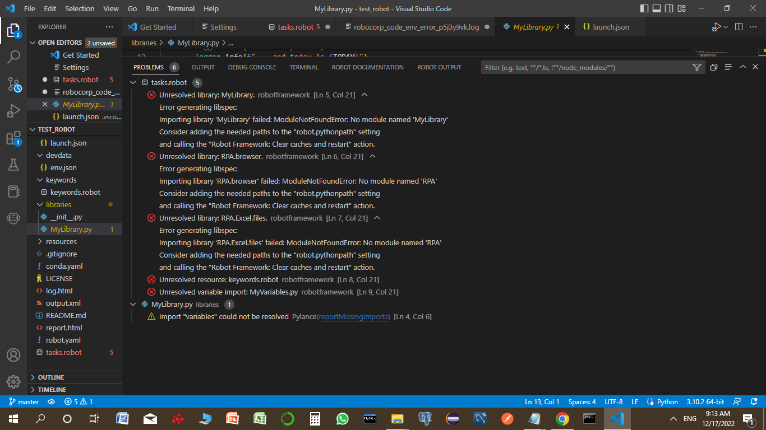Open Run and Debug view
The height and width of the screenshot is (430, 766).
pos(13,111)
